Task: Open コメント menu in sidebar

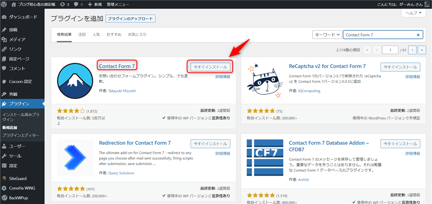Action: [x=22, y=68]
